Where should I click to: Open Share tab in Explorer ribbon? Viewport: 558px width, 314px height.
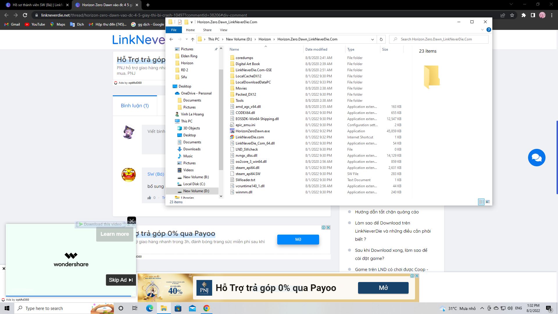tap(207, 30)
